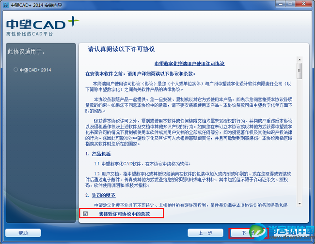
Task: Click the agreement title 中望数字化终端用户使用许可协议
Action: pos(189,64)
